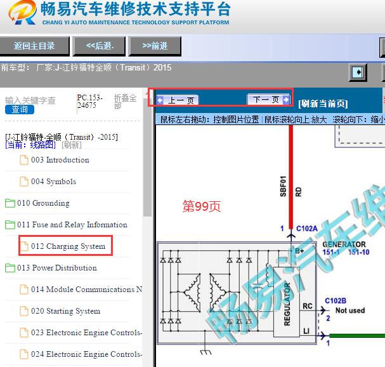Screen dimensions: 385x367
Task: Click the J-江铃福特-全顺 Transit 2015 heading
Action: point(62,137)
